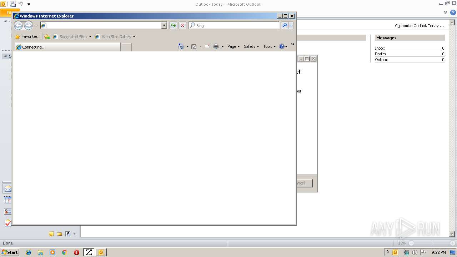Screen dimensions: 457x257
Task: Open the Favorites center
Action: point(26,36)
